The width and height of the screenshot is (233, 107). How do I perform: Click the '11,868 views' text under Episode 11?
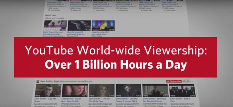pos(52,8)
